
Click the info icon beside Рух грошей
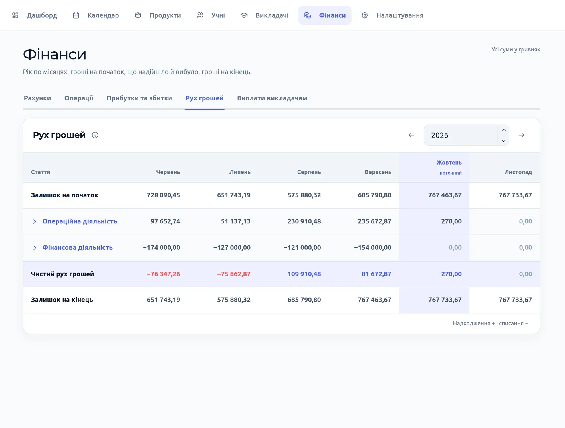pos(95,135)
